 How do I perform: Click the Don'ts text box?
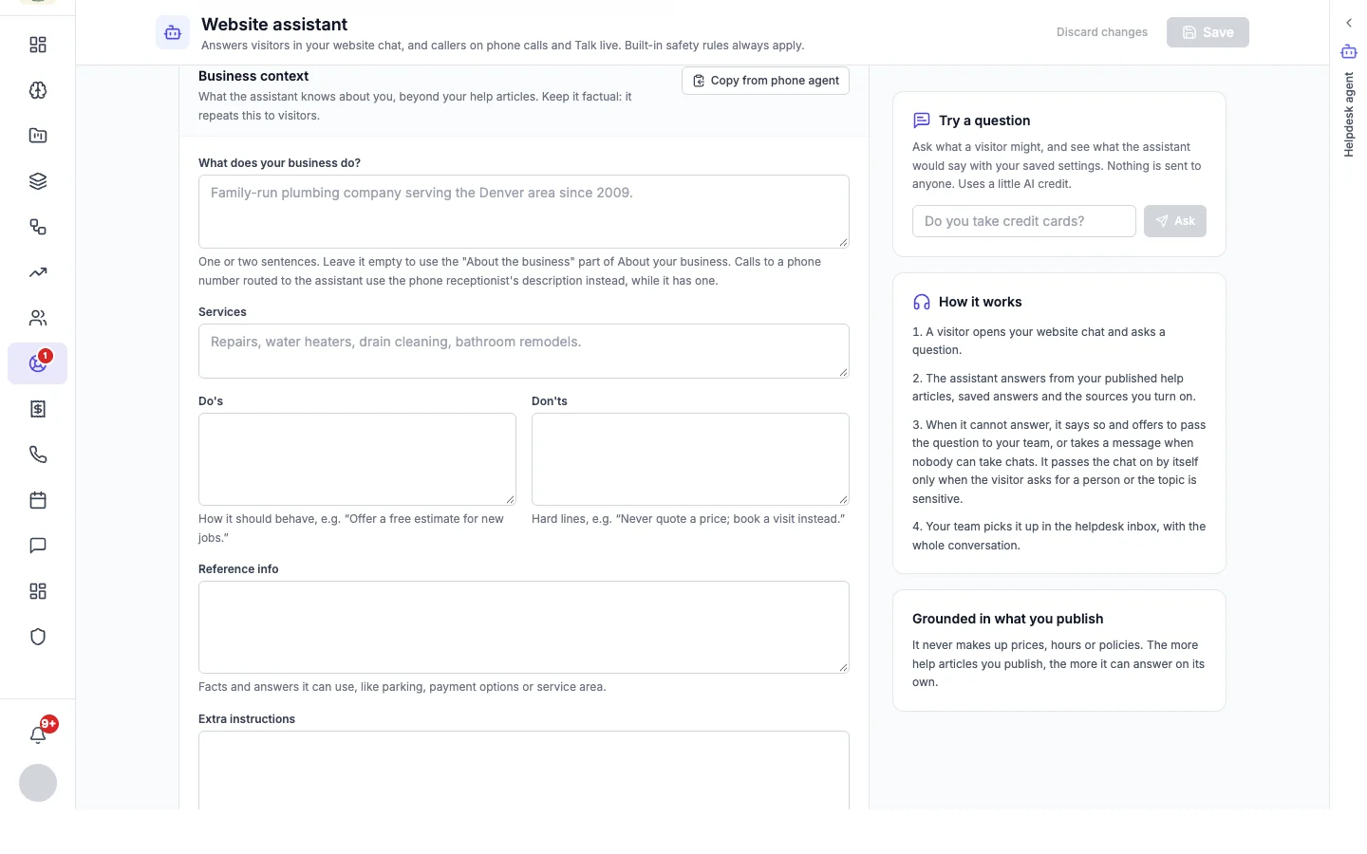click(x=690, y=459)
